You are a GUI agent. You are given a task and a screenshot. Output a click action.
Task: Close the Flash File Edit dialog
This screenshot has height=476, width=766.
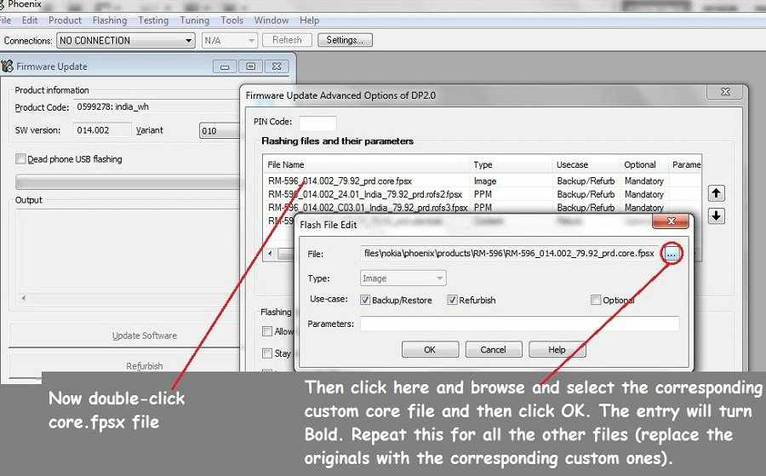[671, 221]
